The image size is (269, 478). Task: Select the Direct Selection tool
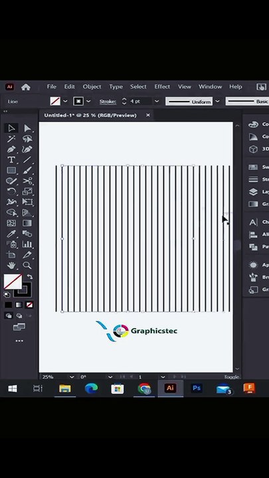pyautogui.click(x=27, y=128)
